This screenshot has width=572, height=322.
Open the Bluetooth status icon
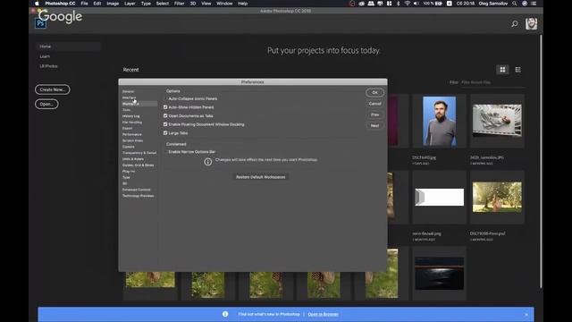point(398,4)
